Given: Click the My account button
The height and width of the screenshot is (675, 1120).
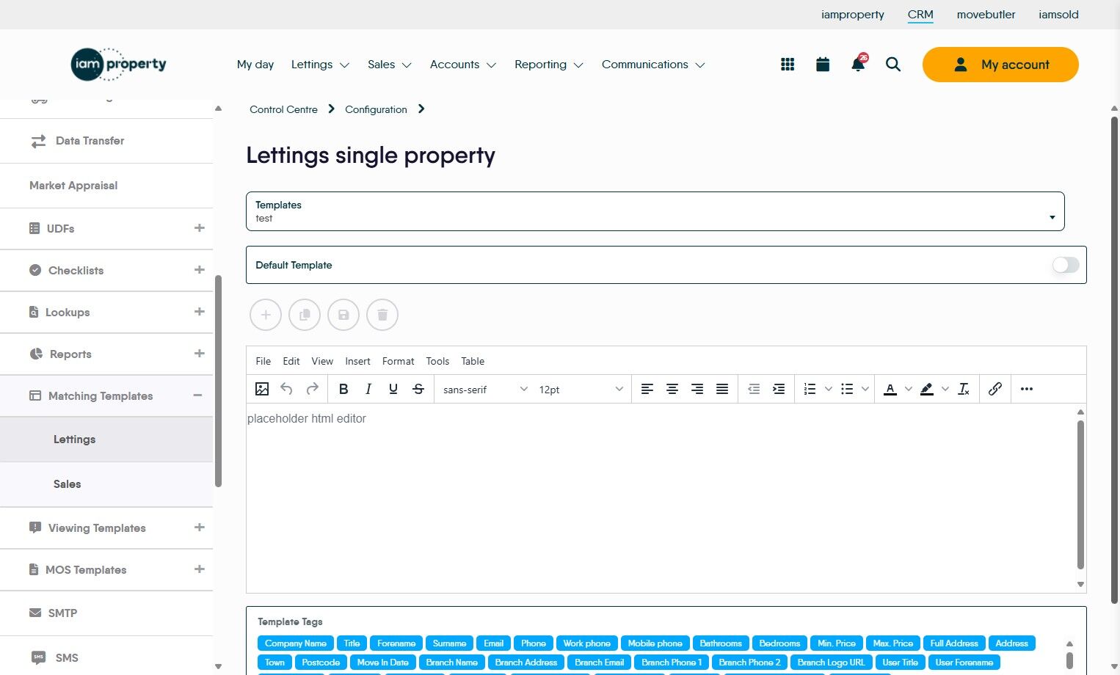Looking at the screenshot, I should coord(1000,65).
